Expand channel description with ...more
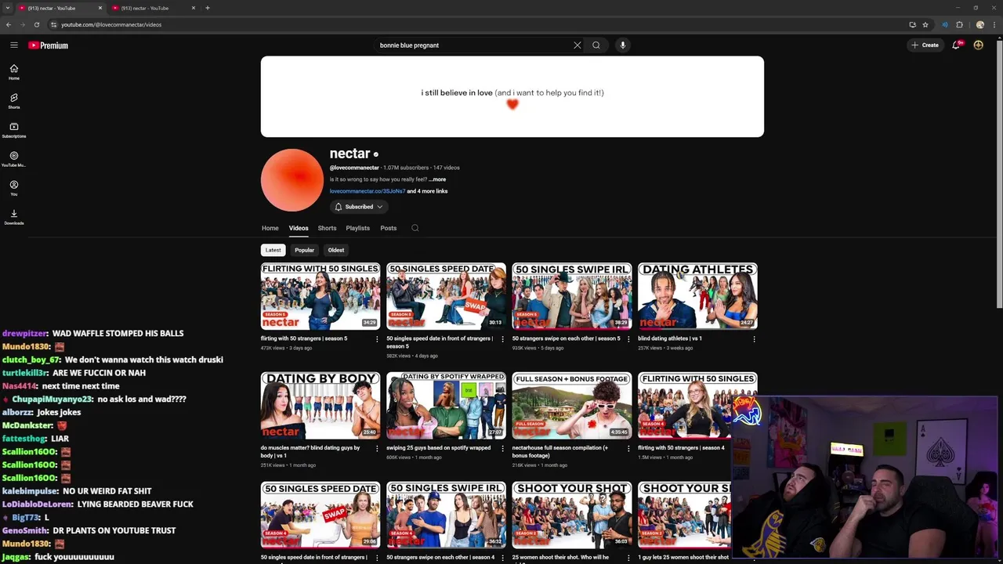The image size is (1003, 564). [x=437, y=179]
